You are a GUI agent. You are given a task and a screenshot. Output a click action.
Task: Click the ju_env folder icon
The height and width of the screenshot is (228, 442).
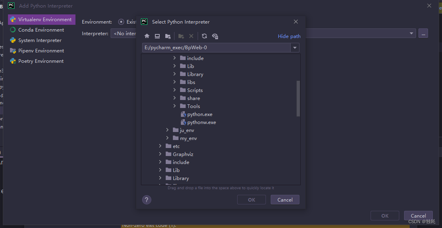coord(176,130)
